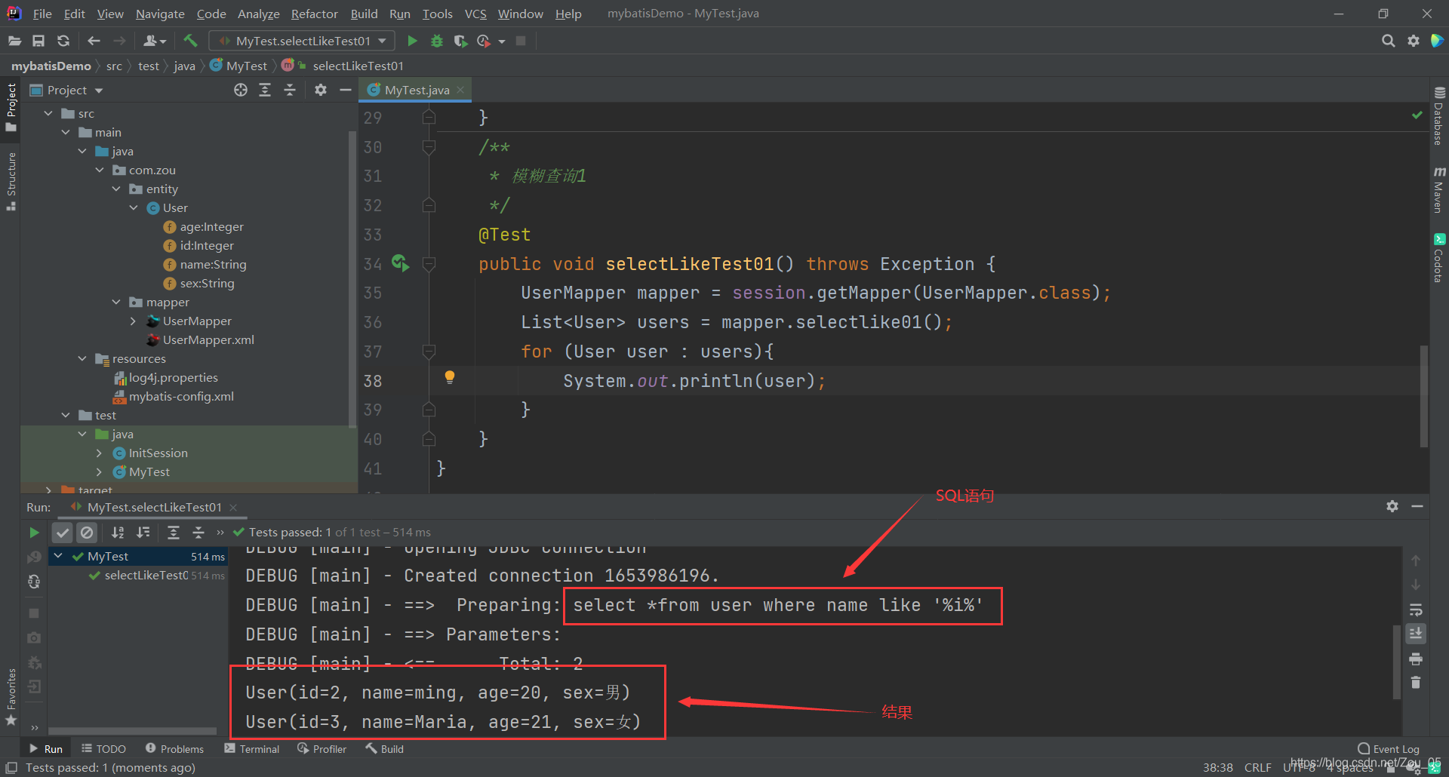
Task: Select the MyTest.java editor tab
Action: coord(416,90)
